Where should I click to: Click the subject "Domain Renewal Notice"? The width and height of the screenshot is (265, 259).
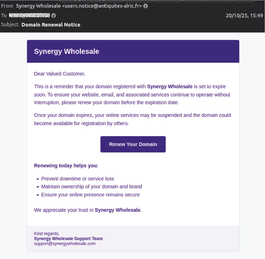51,25
